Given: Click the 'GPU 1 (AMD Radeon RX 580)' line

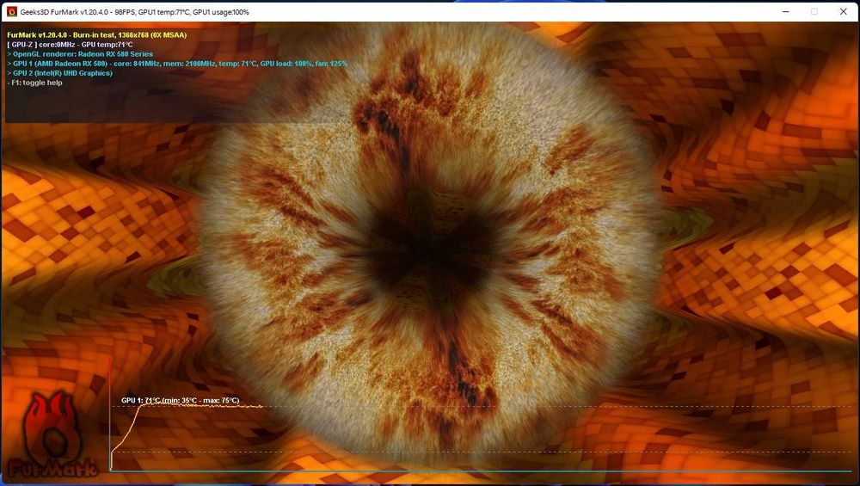Looking at the screenshot, I should (177, 64).
